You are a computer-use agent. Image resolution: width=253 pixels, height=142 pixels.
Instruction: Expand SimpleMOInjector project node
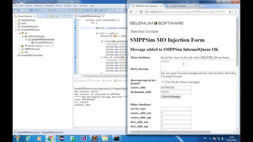[x=16, y=27]
